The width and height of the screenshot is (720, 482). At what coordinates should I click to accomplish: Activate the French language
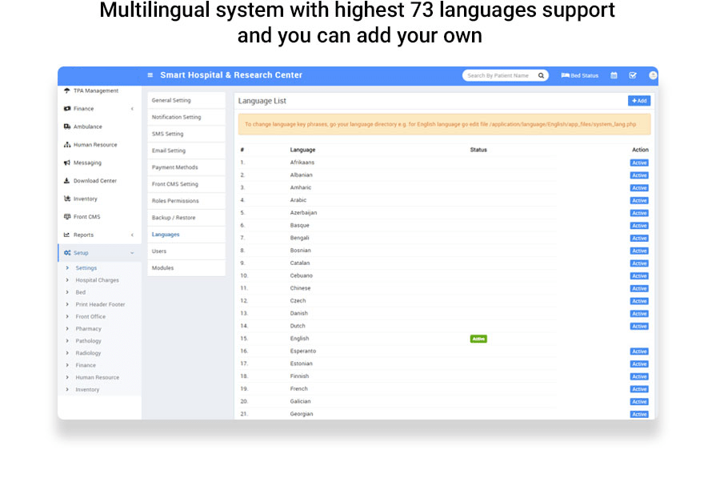[x=638, y=389]
